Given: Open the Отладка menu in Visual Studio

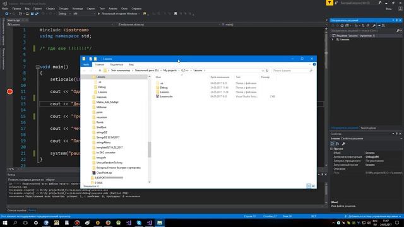Looking at the screenshot, I should point(63,8).
